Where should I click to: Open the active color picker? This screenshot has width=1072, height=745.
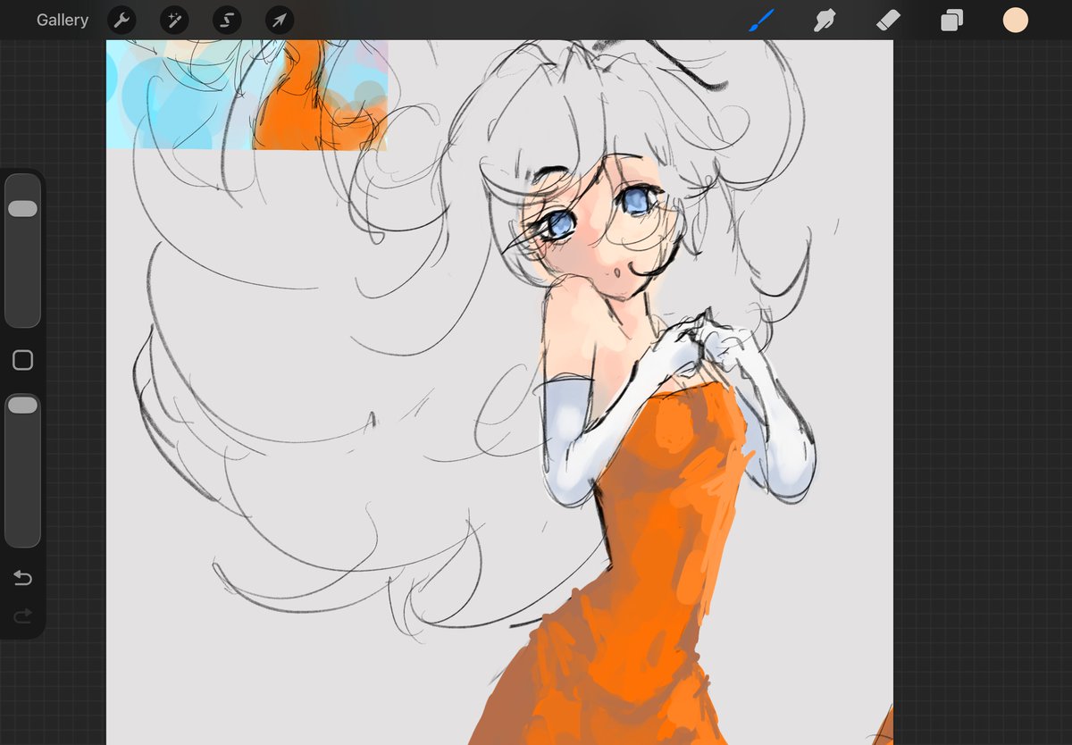(1016, 21)
